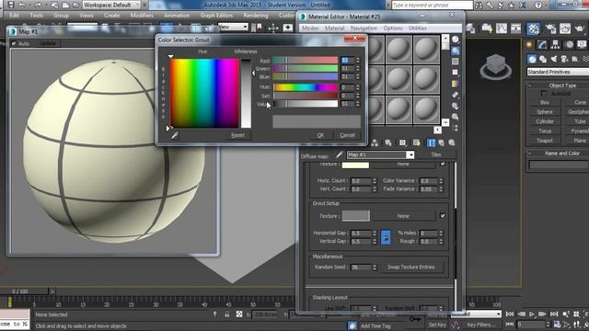Viewport: 589px width, 331px height.
Task: Pick material with eyedropper beside Diffuse map
Action: coord(340,154)
